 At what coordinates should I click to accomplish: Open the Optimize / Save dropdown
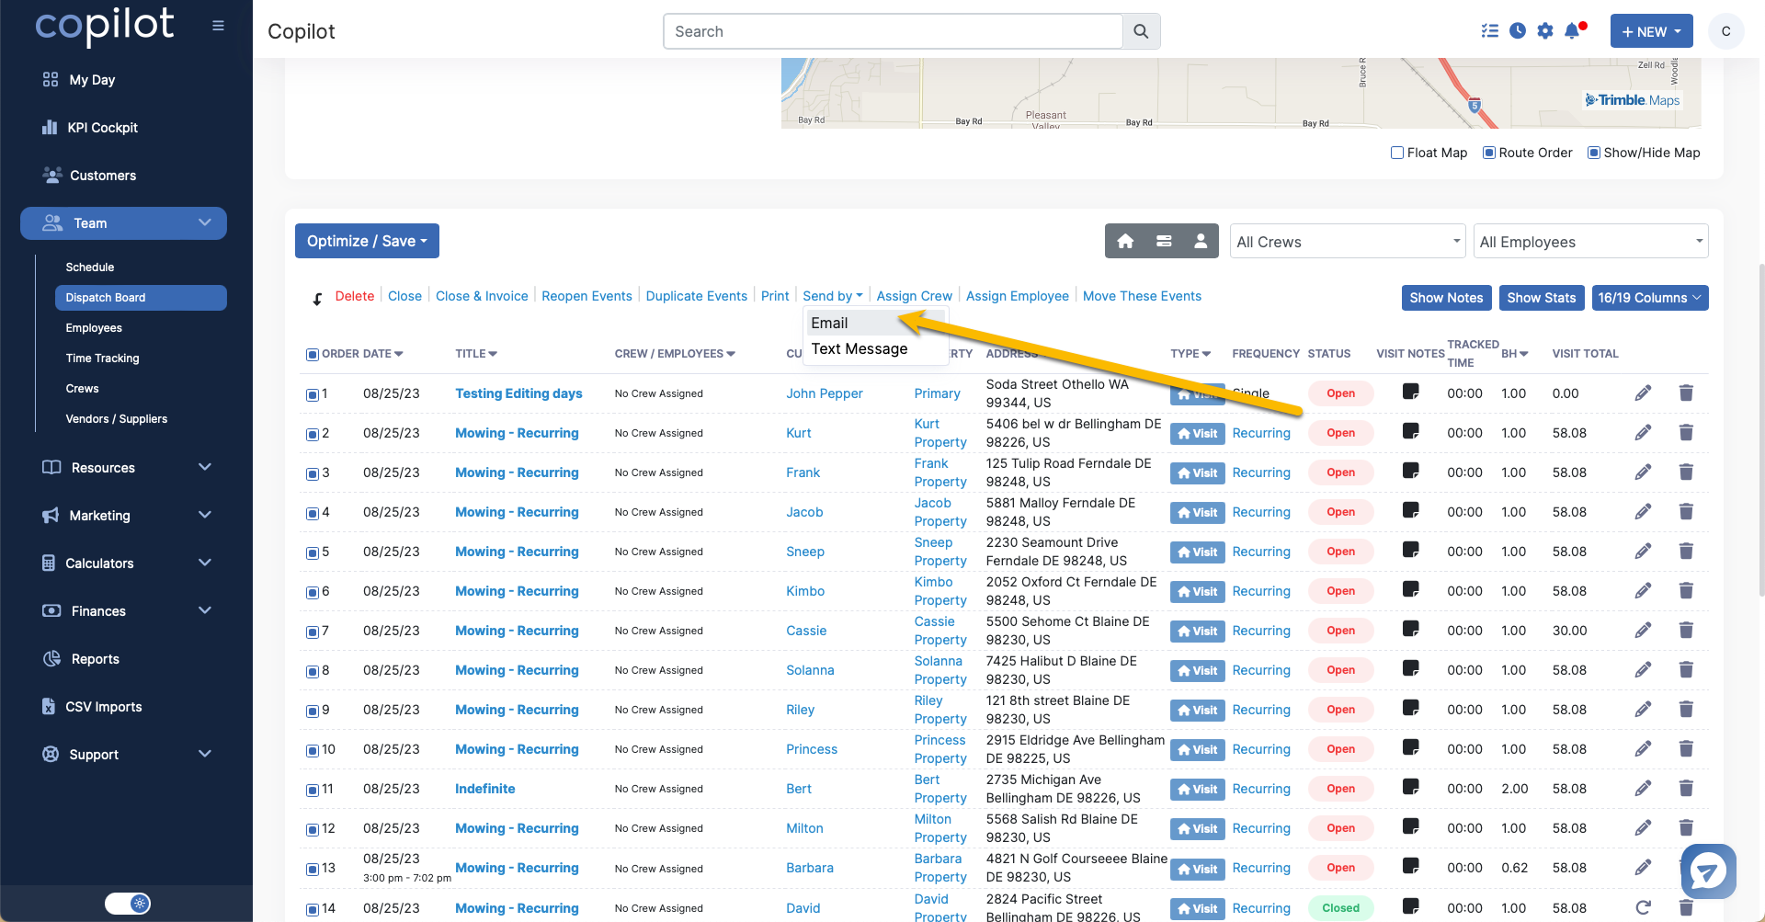point(367,241)
